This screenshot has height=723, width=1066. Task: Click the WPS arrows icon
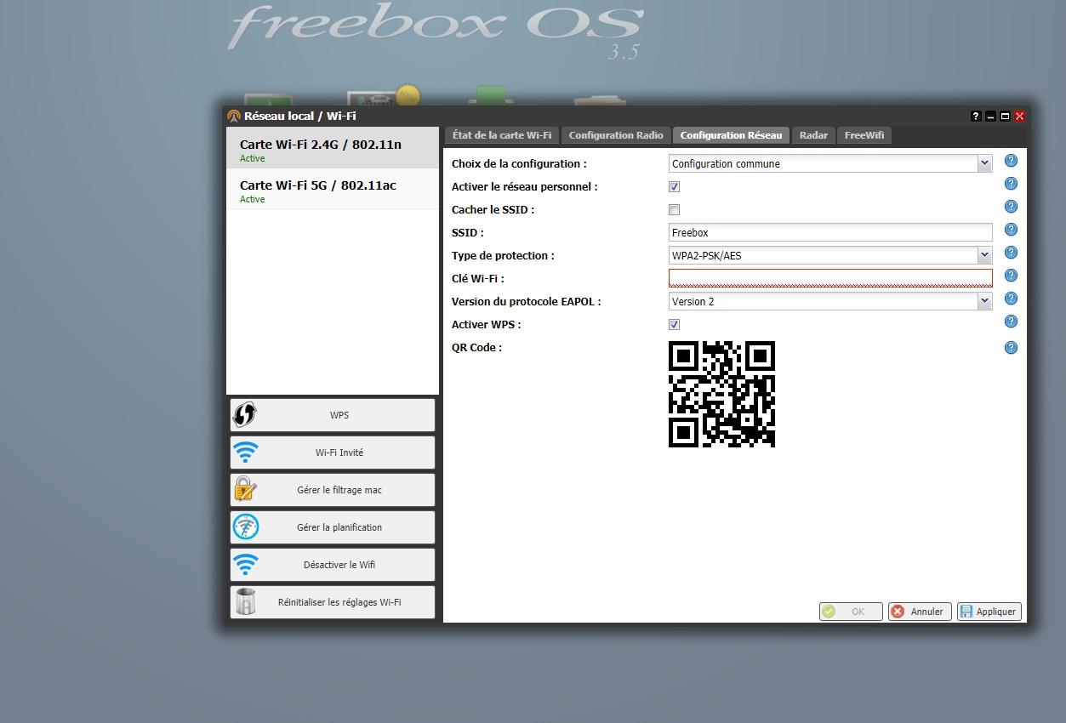(244, 414)
